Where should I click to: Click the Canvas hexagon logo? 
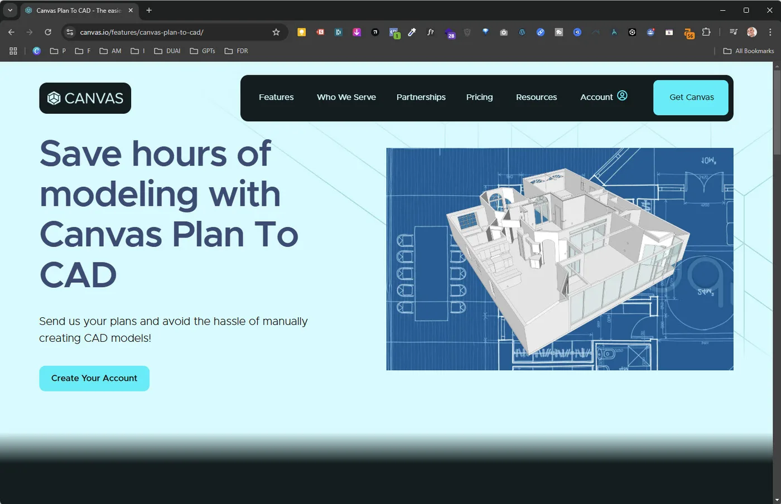point(52,98)
